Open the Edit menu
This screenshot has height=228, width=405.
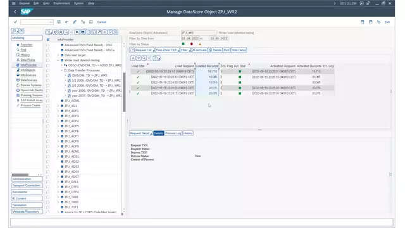point(36,3)
